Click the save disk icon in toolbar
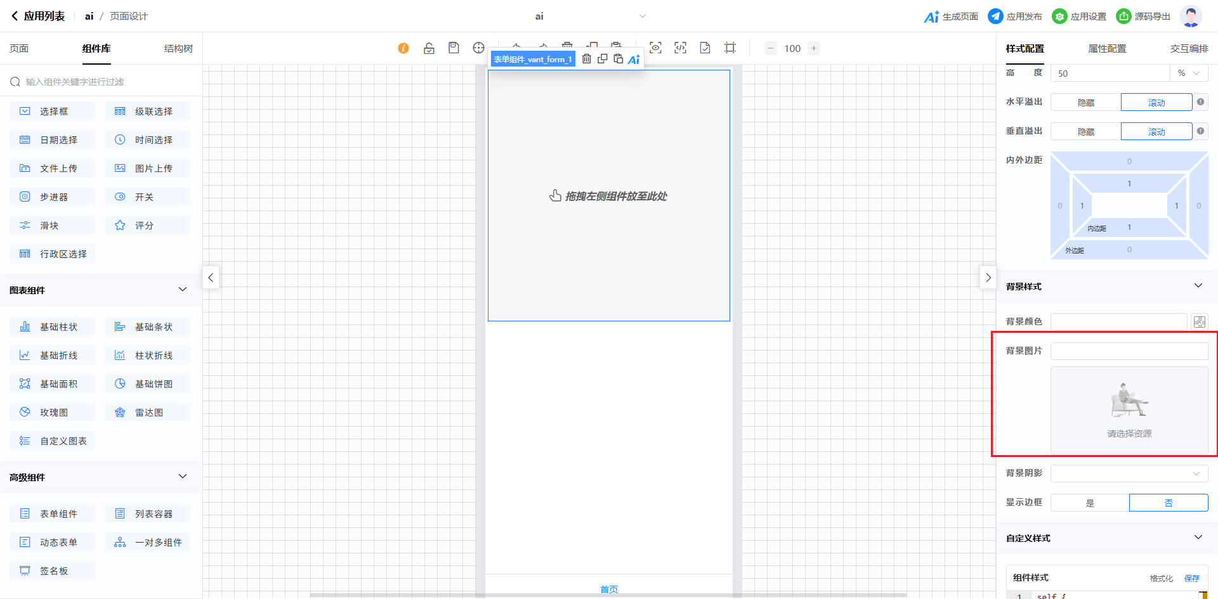 454,48
